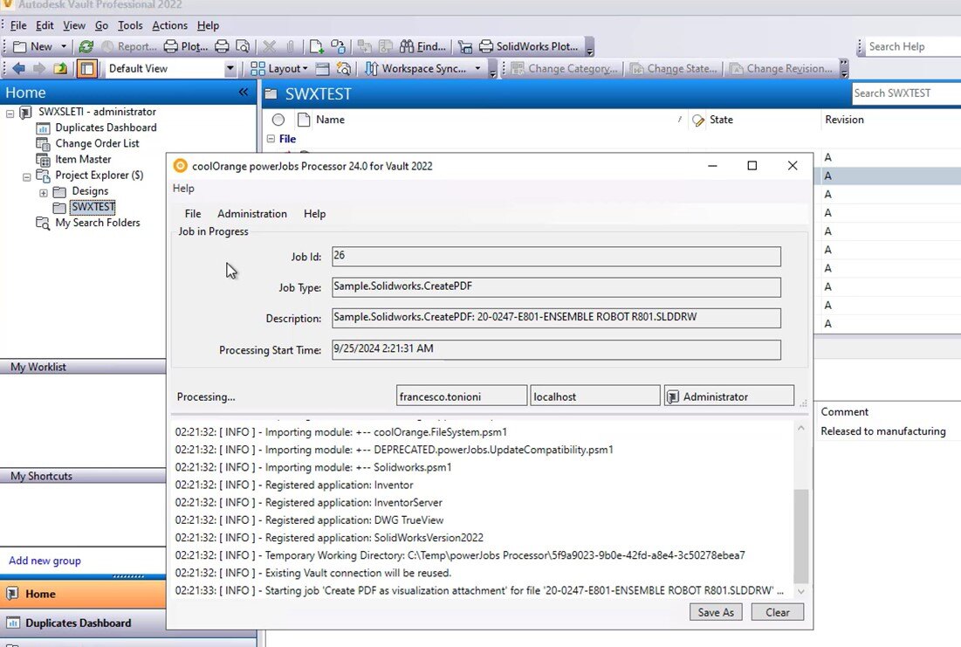The image size is (961, 647).
Task: Select Change Order List in the tree
Action: click(x=97, y=143)
